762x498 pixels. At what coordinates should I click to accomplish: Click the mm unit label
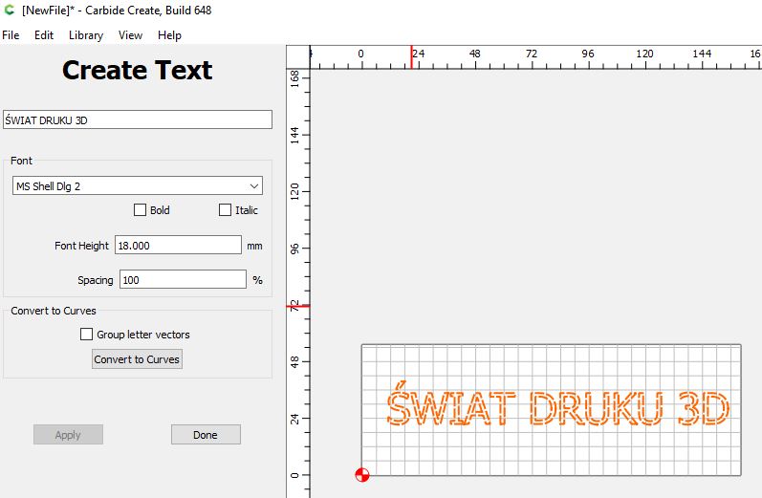point(254,246)
